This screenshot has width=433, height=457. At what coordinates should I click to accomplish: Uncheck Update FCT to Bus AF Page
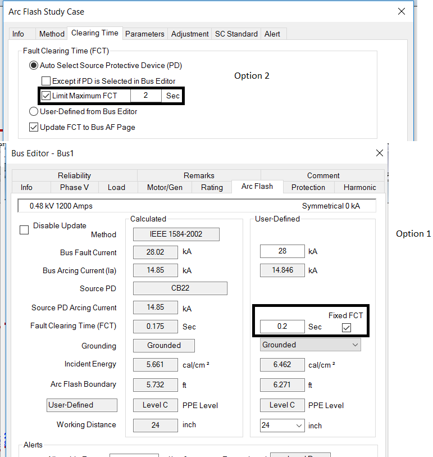[34, 127]
